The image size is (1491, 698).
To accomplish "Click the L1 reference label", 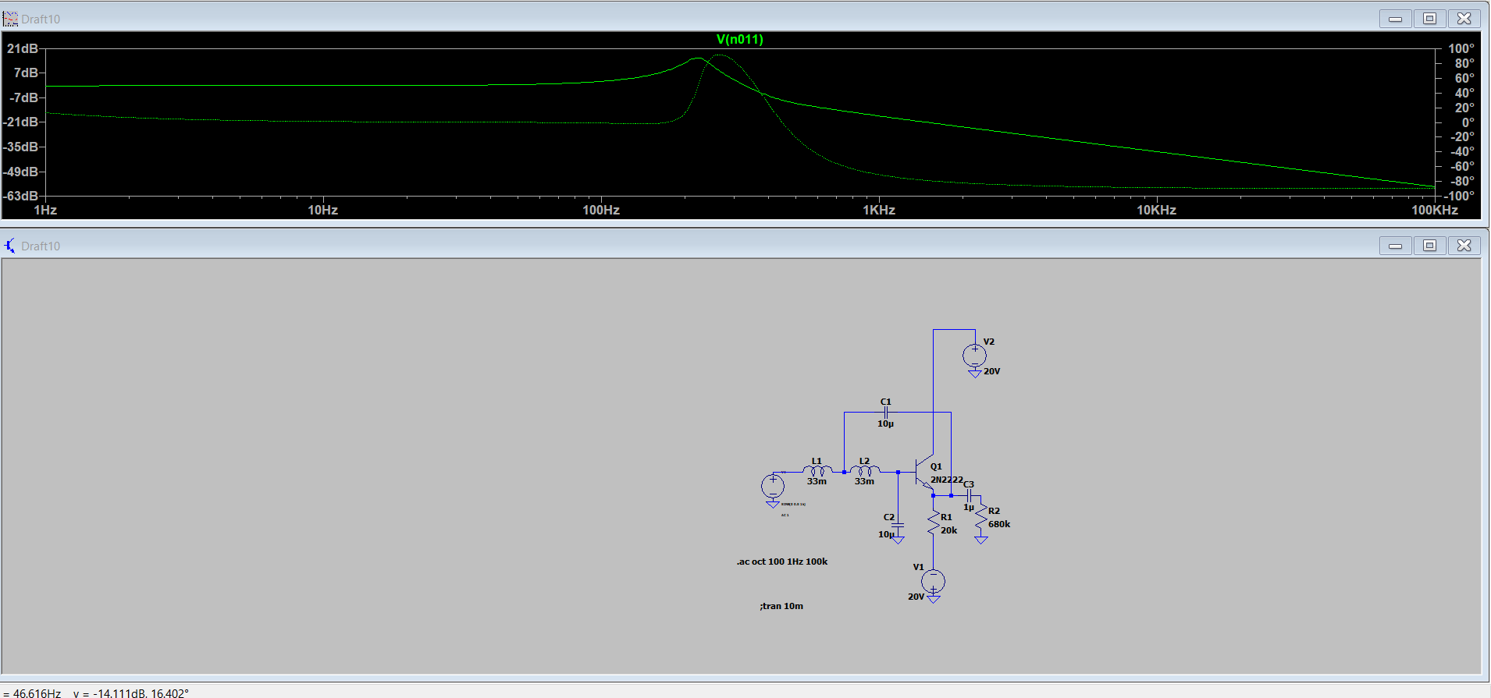I will click(x=817, y=461).
